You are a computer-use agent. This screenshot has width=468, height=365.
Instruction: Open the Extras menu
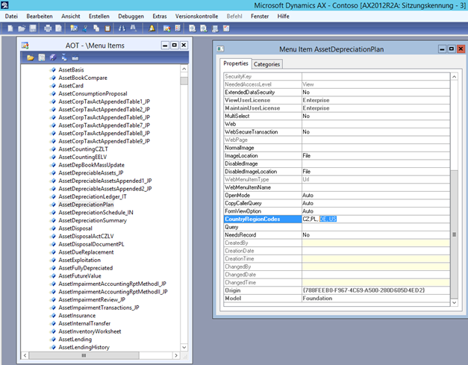(160, 16)
